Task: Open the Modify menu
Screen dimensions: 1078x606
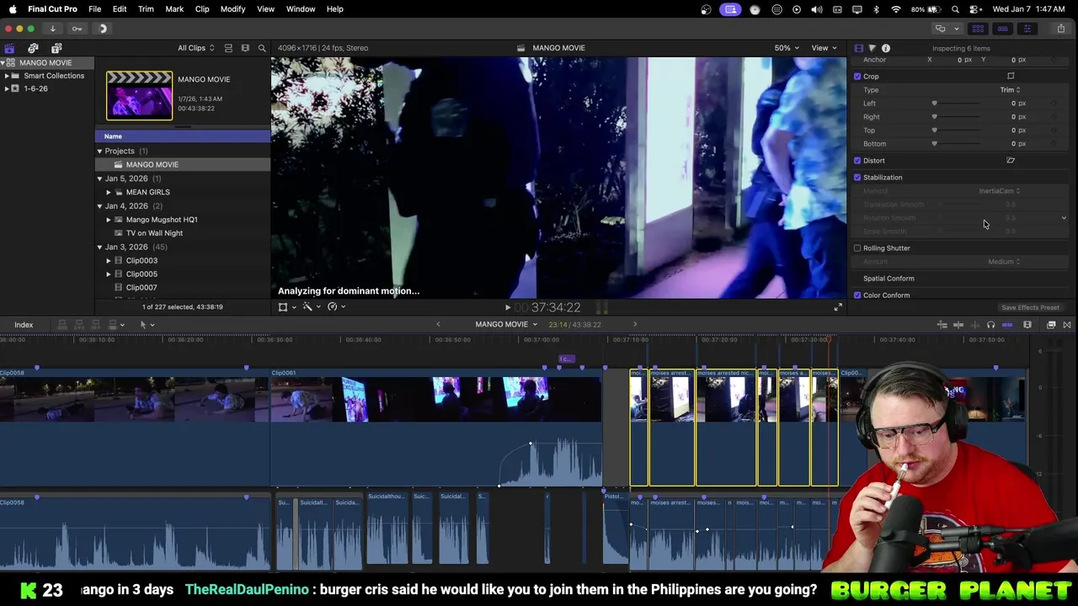Action: 232,9
